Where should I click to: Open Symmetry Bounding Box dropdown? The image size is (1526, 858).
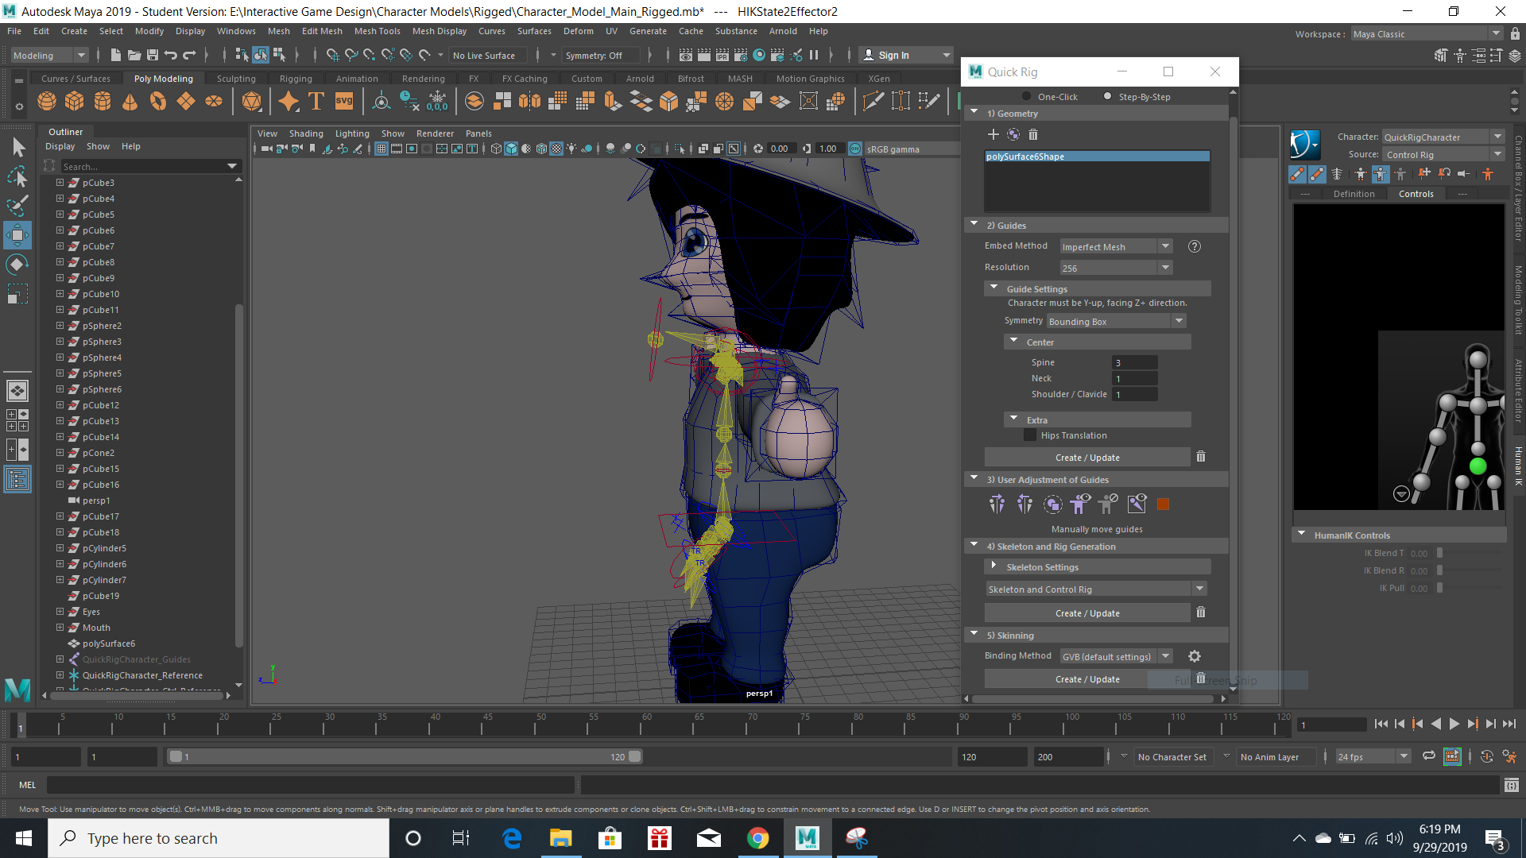tap(1116, 321)
